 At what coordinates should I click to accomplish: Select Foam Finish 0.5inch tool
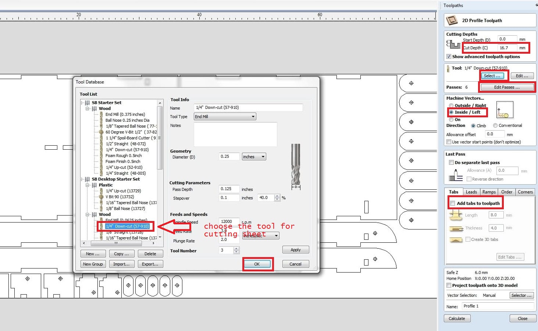[123, 161]
